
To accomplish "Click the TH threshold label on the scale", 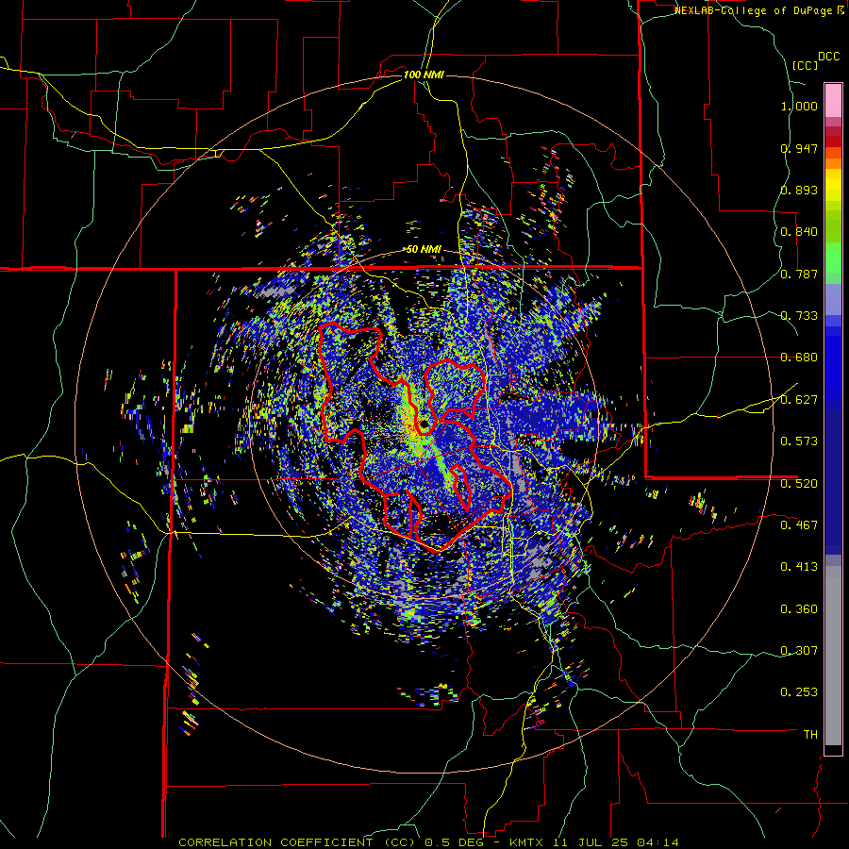I will (810, 735).
